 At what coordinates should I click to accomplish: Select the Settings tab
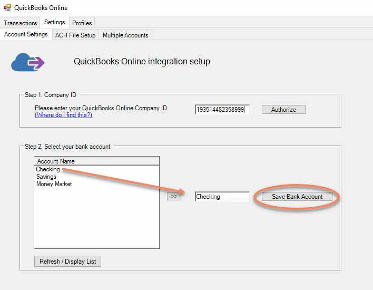point(55,22)
